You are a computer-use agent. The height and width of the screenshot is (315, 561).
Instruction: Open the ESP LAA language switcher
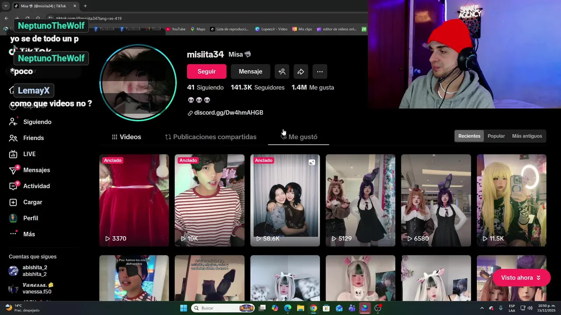(512, 308)
